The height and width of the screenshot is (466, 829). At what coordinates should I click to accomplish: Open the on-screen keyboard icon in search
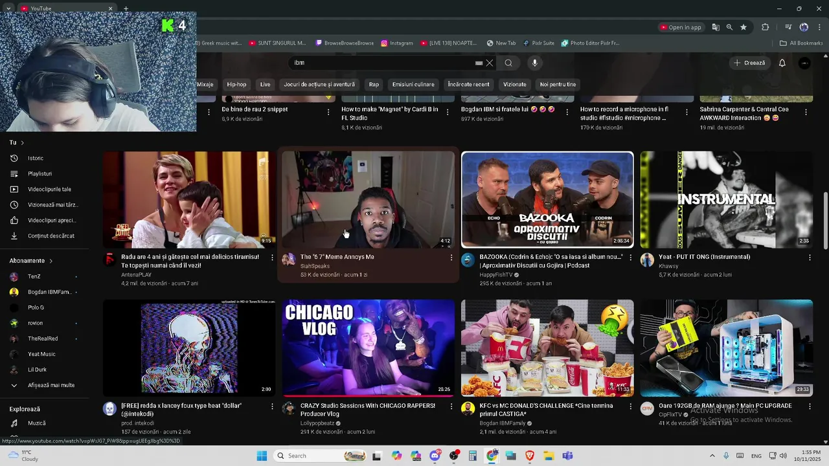[x=479, y=63]
